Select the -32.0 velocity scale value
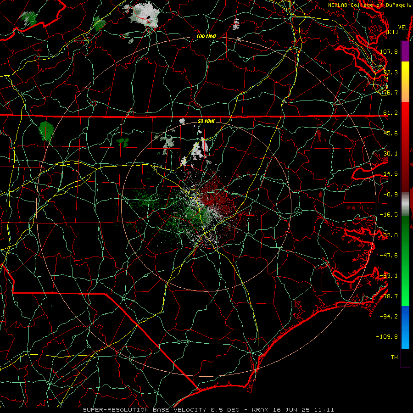 tap(389, 235)
